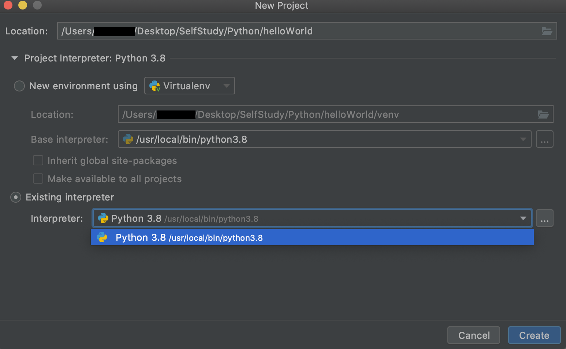
Task: Click ellipsis button beside Base interpreter
Action: pyautogui.click(x=544, y=139)
